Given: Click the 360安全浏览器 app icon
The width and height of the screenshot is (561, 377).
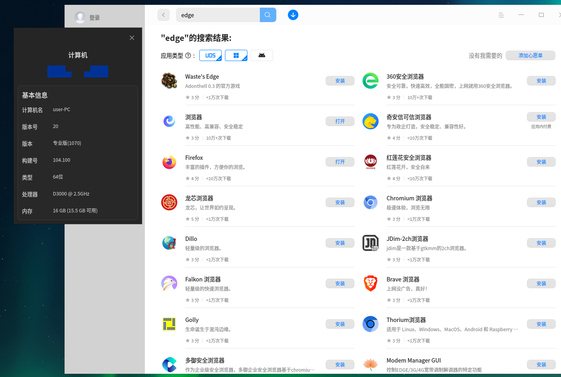Looking at the screenshot, I should [370, 81].
